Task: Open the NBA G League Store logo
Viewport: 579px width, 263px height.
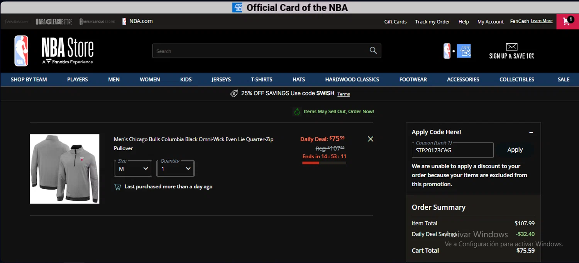Action: pos(54,22)
